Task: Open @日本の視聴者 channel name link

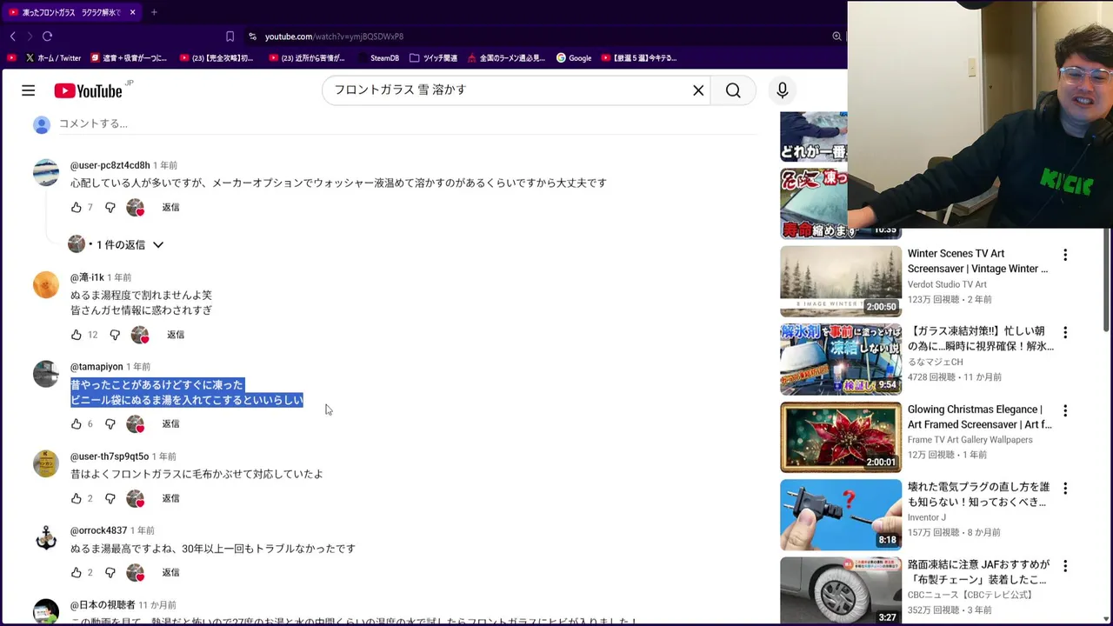Action: click(x=103, y=605)
